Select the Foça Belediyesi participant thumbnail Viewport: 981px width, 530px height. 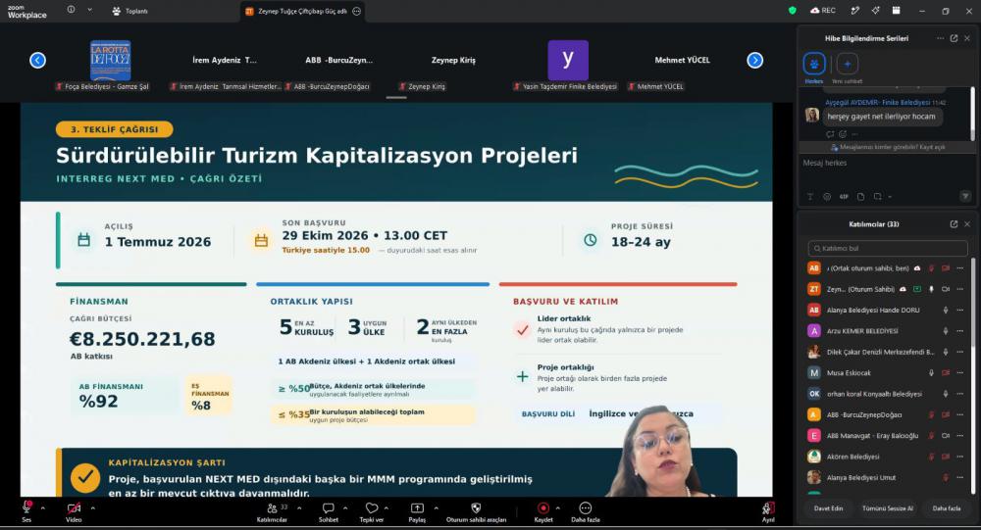tap(110, 61)
